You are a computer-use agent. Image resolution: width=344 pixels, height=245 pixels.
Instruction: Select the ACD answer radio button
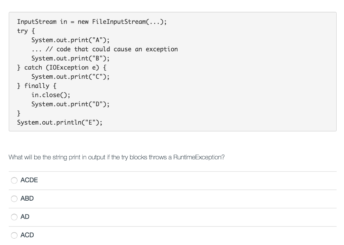pyautogui.click(x=14, y=235)
